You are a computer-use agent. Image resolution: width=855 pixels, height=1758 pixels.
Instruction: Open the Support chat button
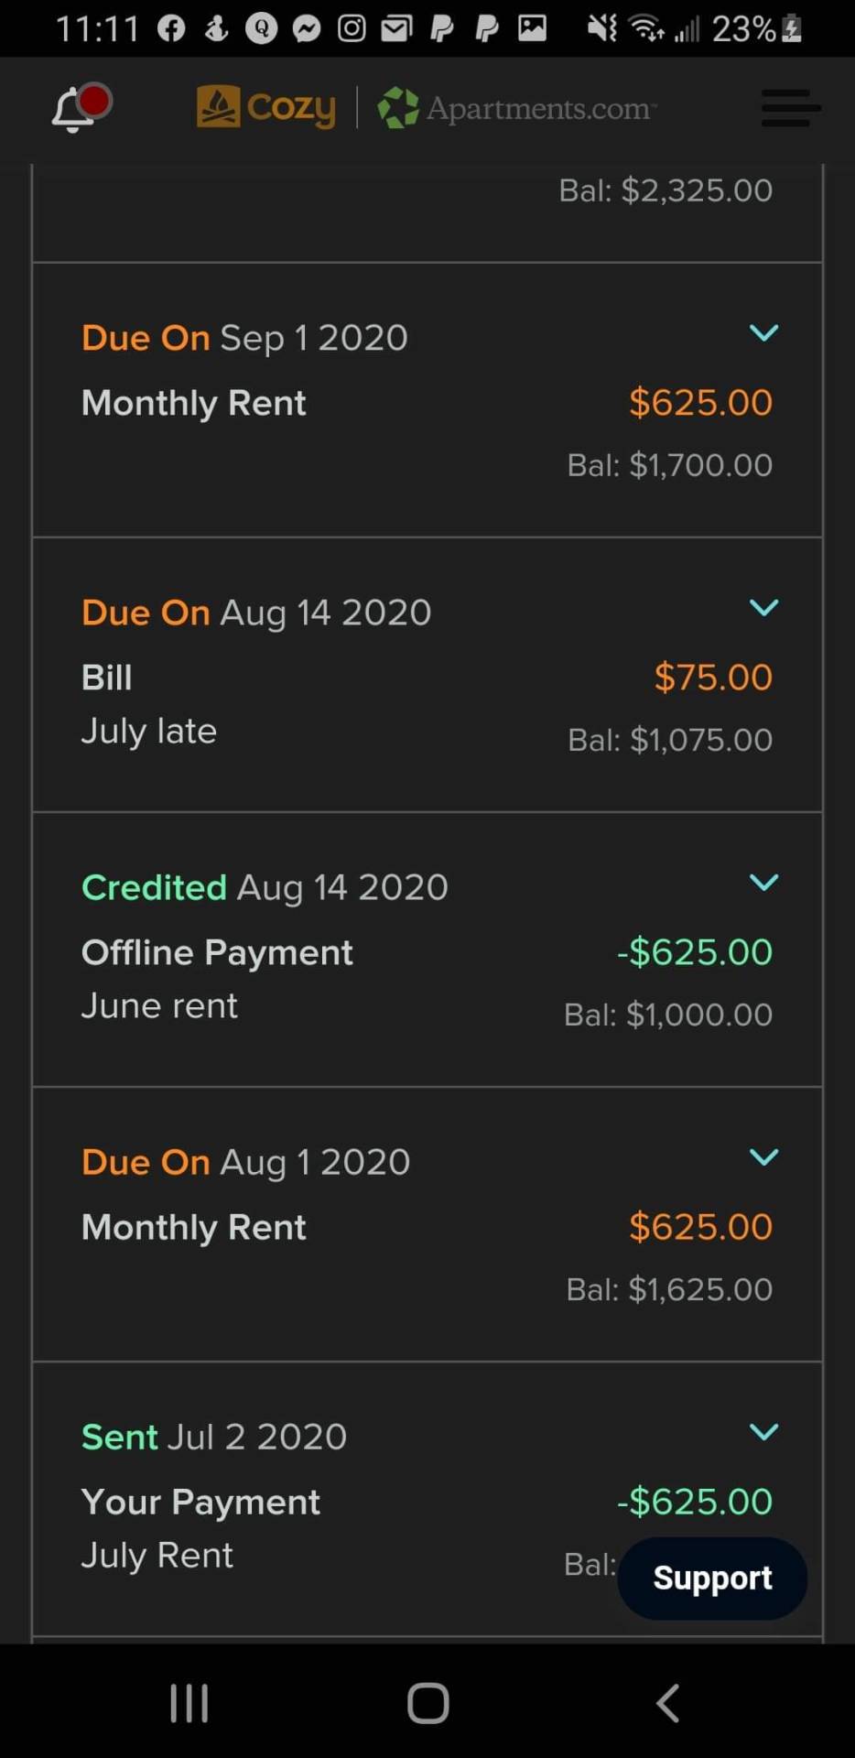pyautogui.click(x=712, y=1578)
